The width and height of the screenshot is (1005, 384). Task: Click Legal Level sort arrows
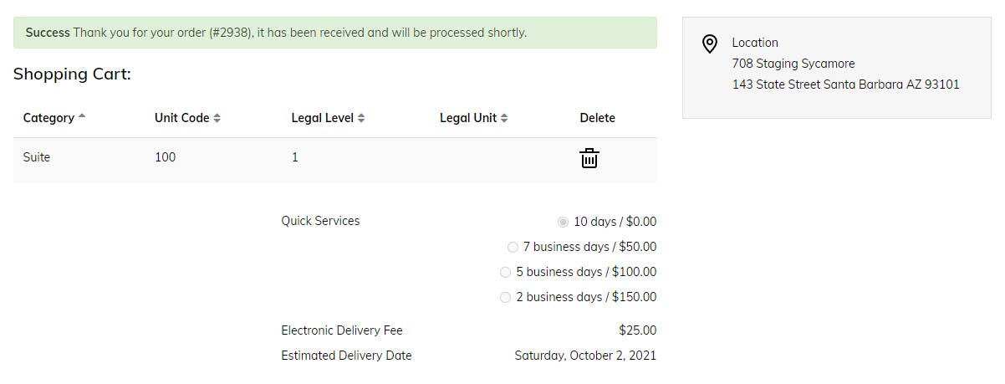click(361, 118)
